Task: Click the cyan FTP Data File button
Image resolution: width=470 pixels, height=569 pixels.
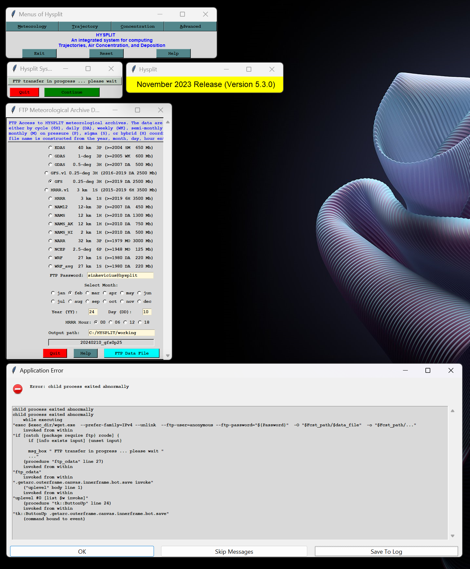Action: pyautogui.click(x=131, y=353)
